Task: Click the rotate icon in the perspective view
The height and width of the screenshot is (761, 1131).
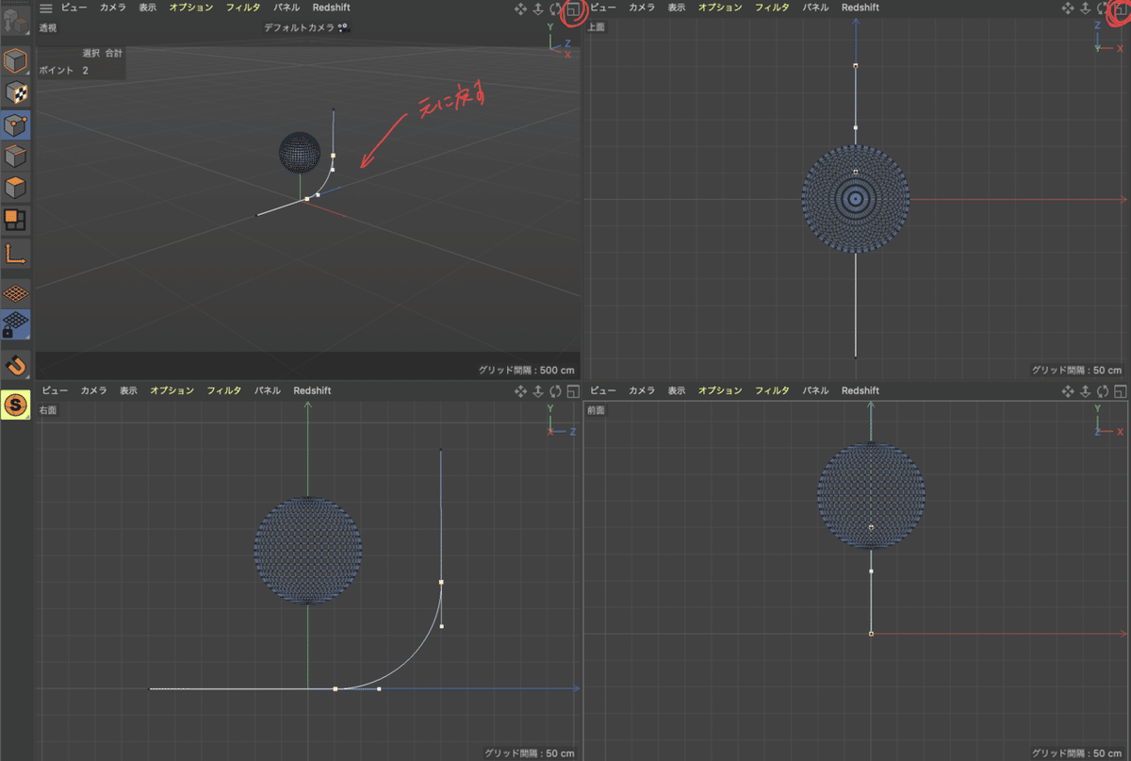Action: pos(556,8)
